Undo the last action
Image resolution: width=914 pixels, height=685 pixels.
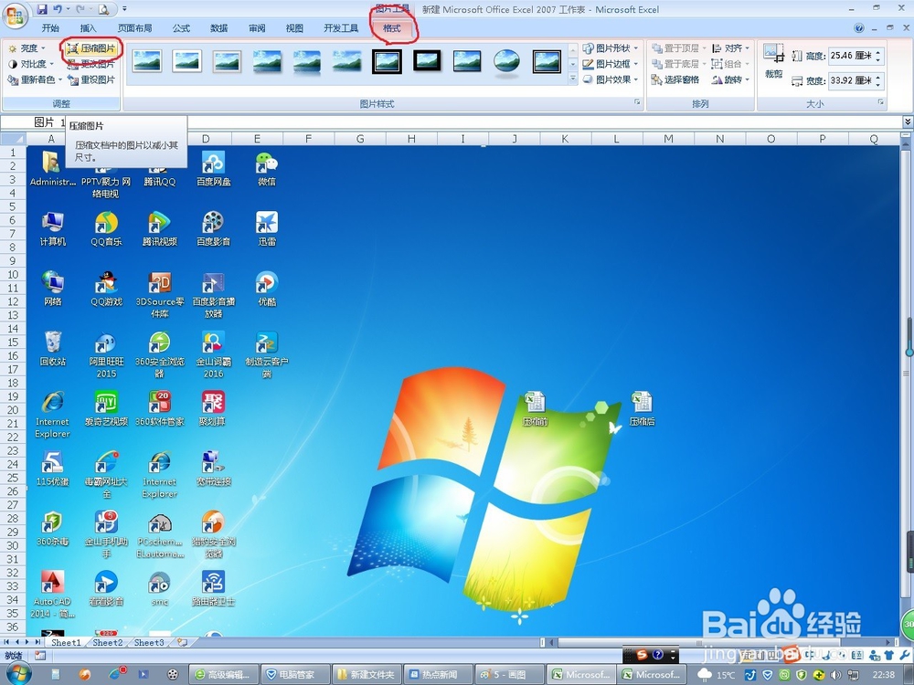(x=57, y=9)
